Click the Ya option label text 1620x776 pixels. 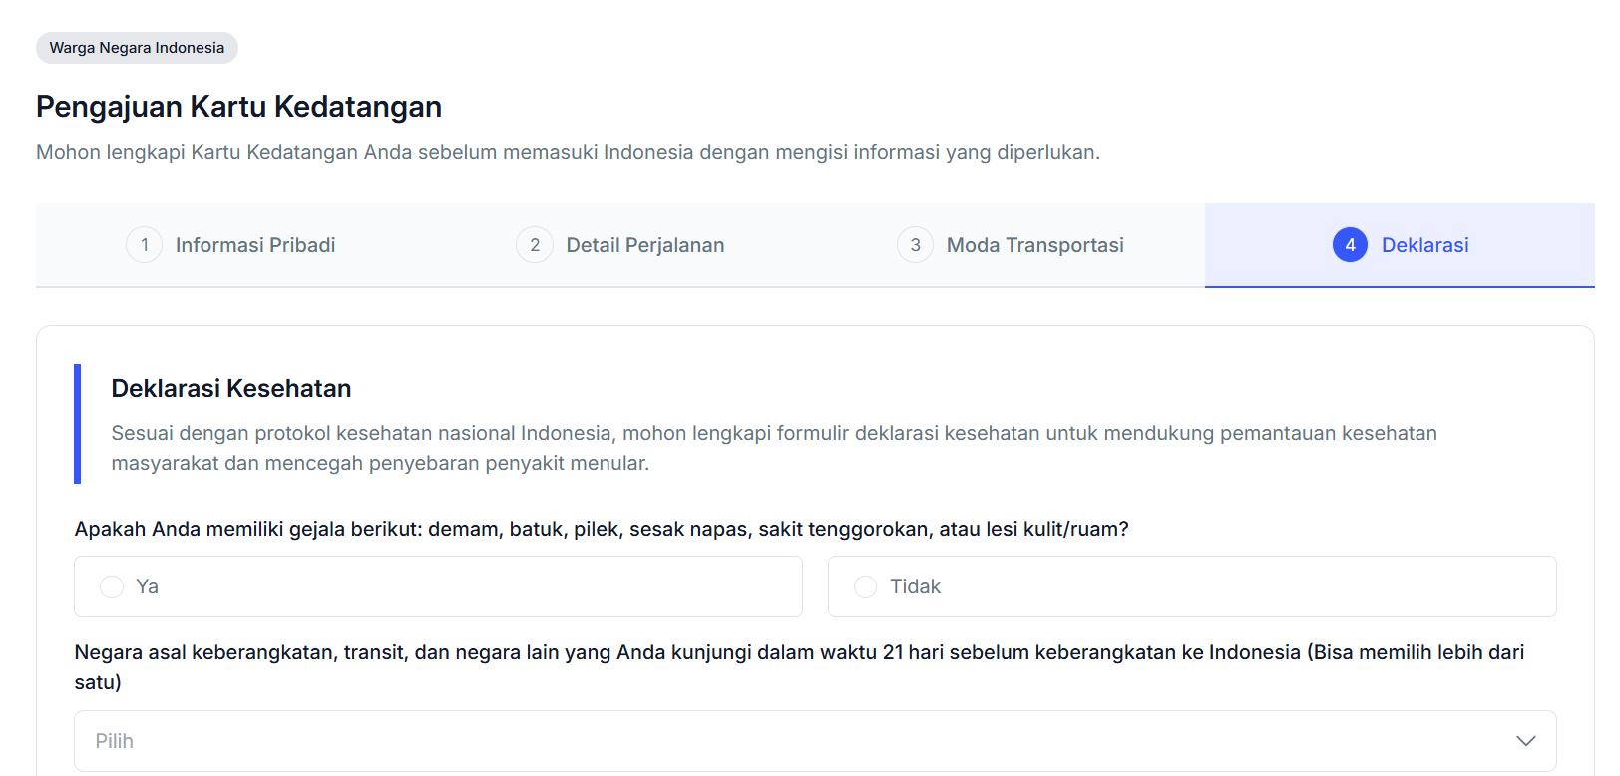click(148, 586)
